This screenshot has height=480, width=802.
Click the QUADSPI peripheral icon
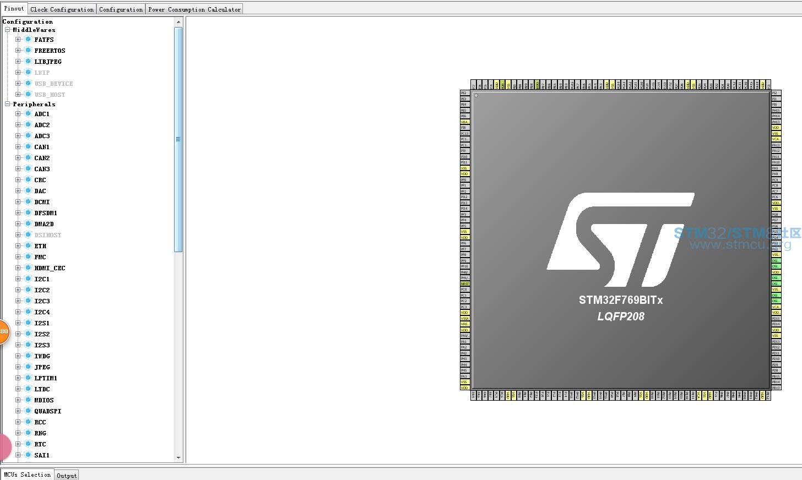coord(28,411)
